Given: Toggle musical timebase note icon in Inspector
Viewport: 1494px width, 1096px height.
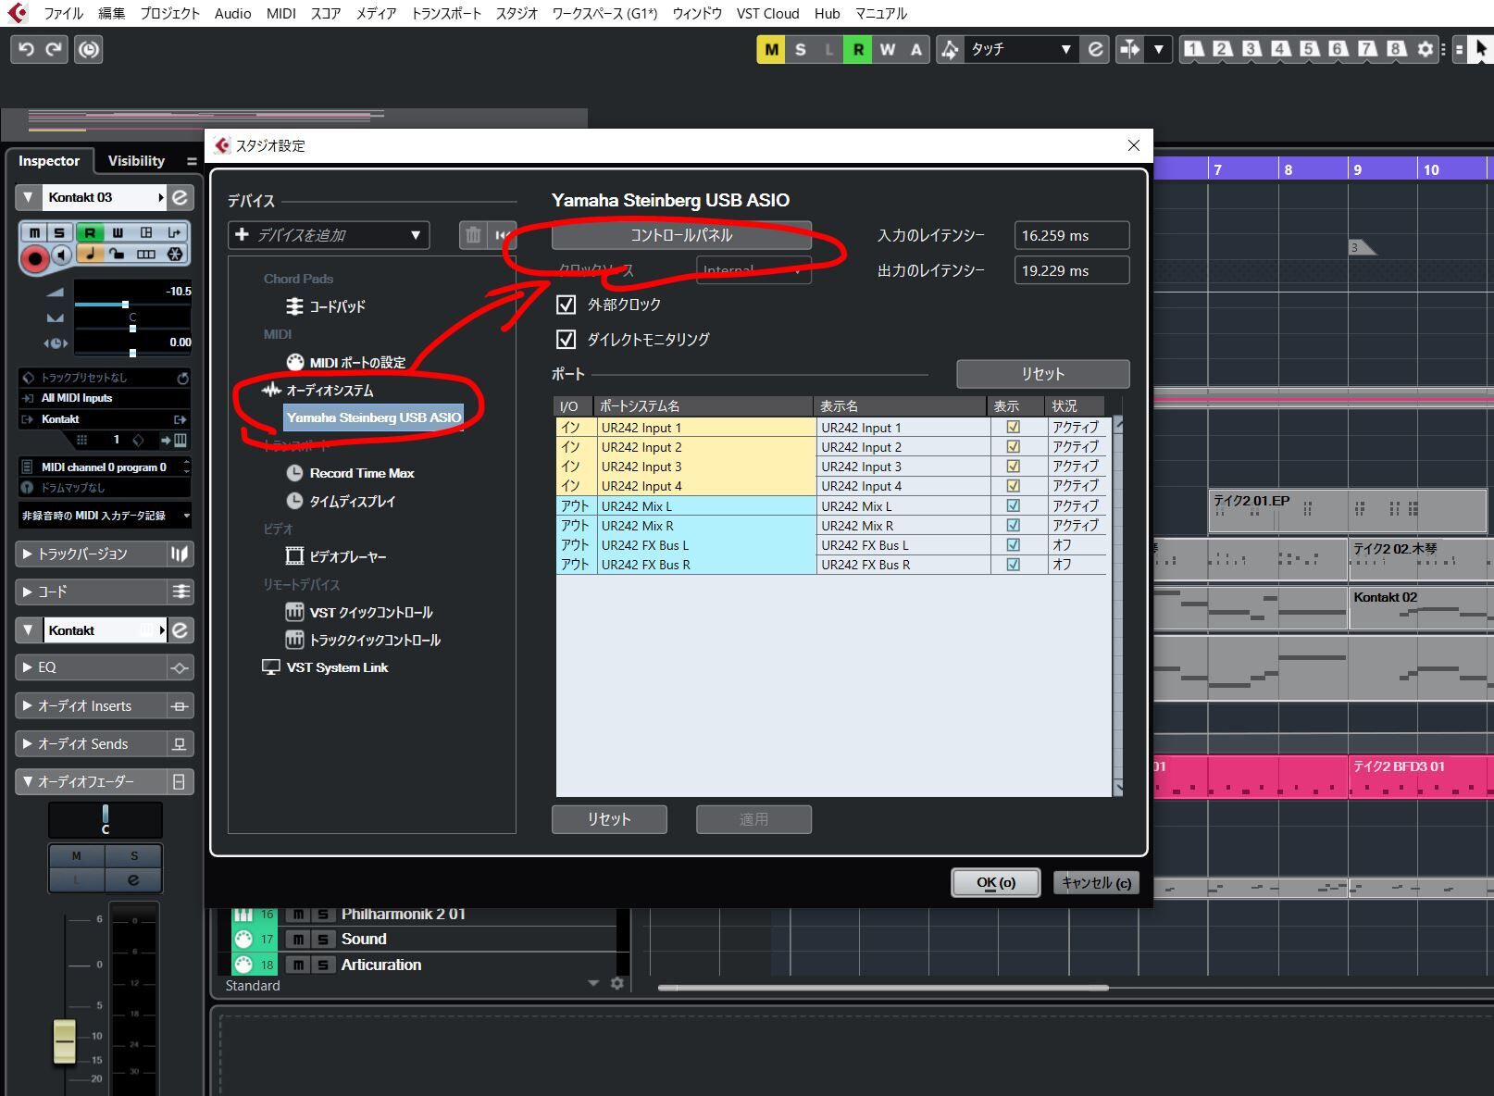Looking at the screenshot, I should (x=90, y=255).
